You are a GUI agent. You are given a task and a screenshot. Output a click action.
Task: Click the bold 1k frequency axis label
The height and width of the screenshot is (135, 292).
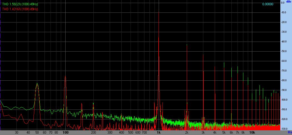pyautogui.click(x=159, y=133)
